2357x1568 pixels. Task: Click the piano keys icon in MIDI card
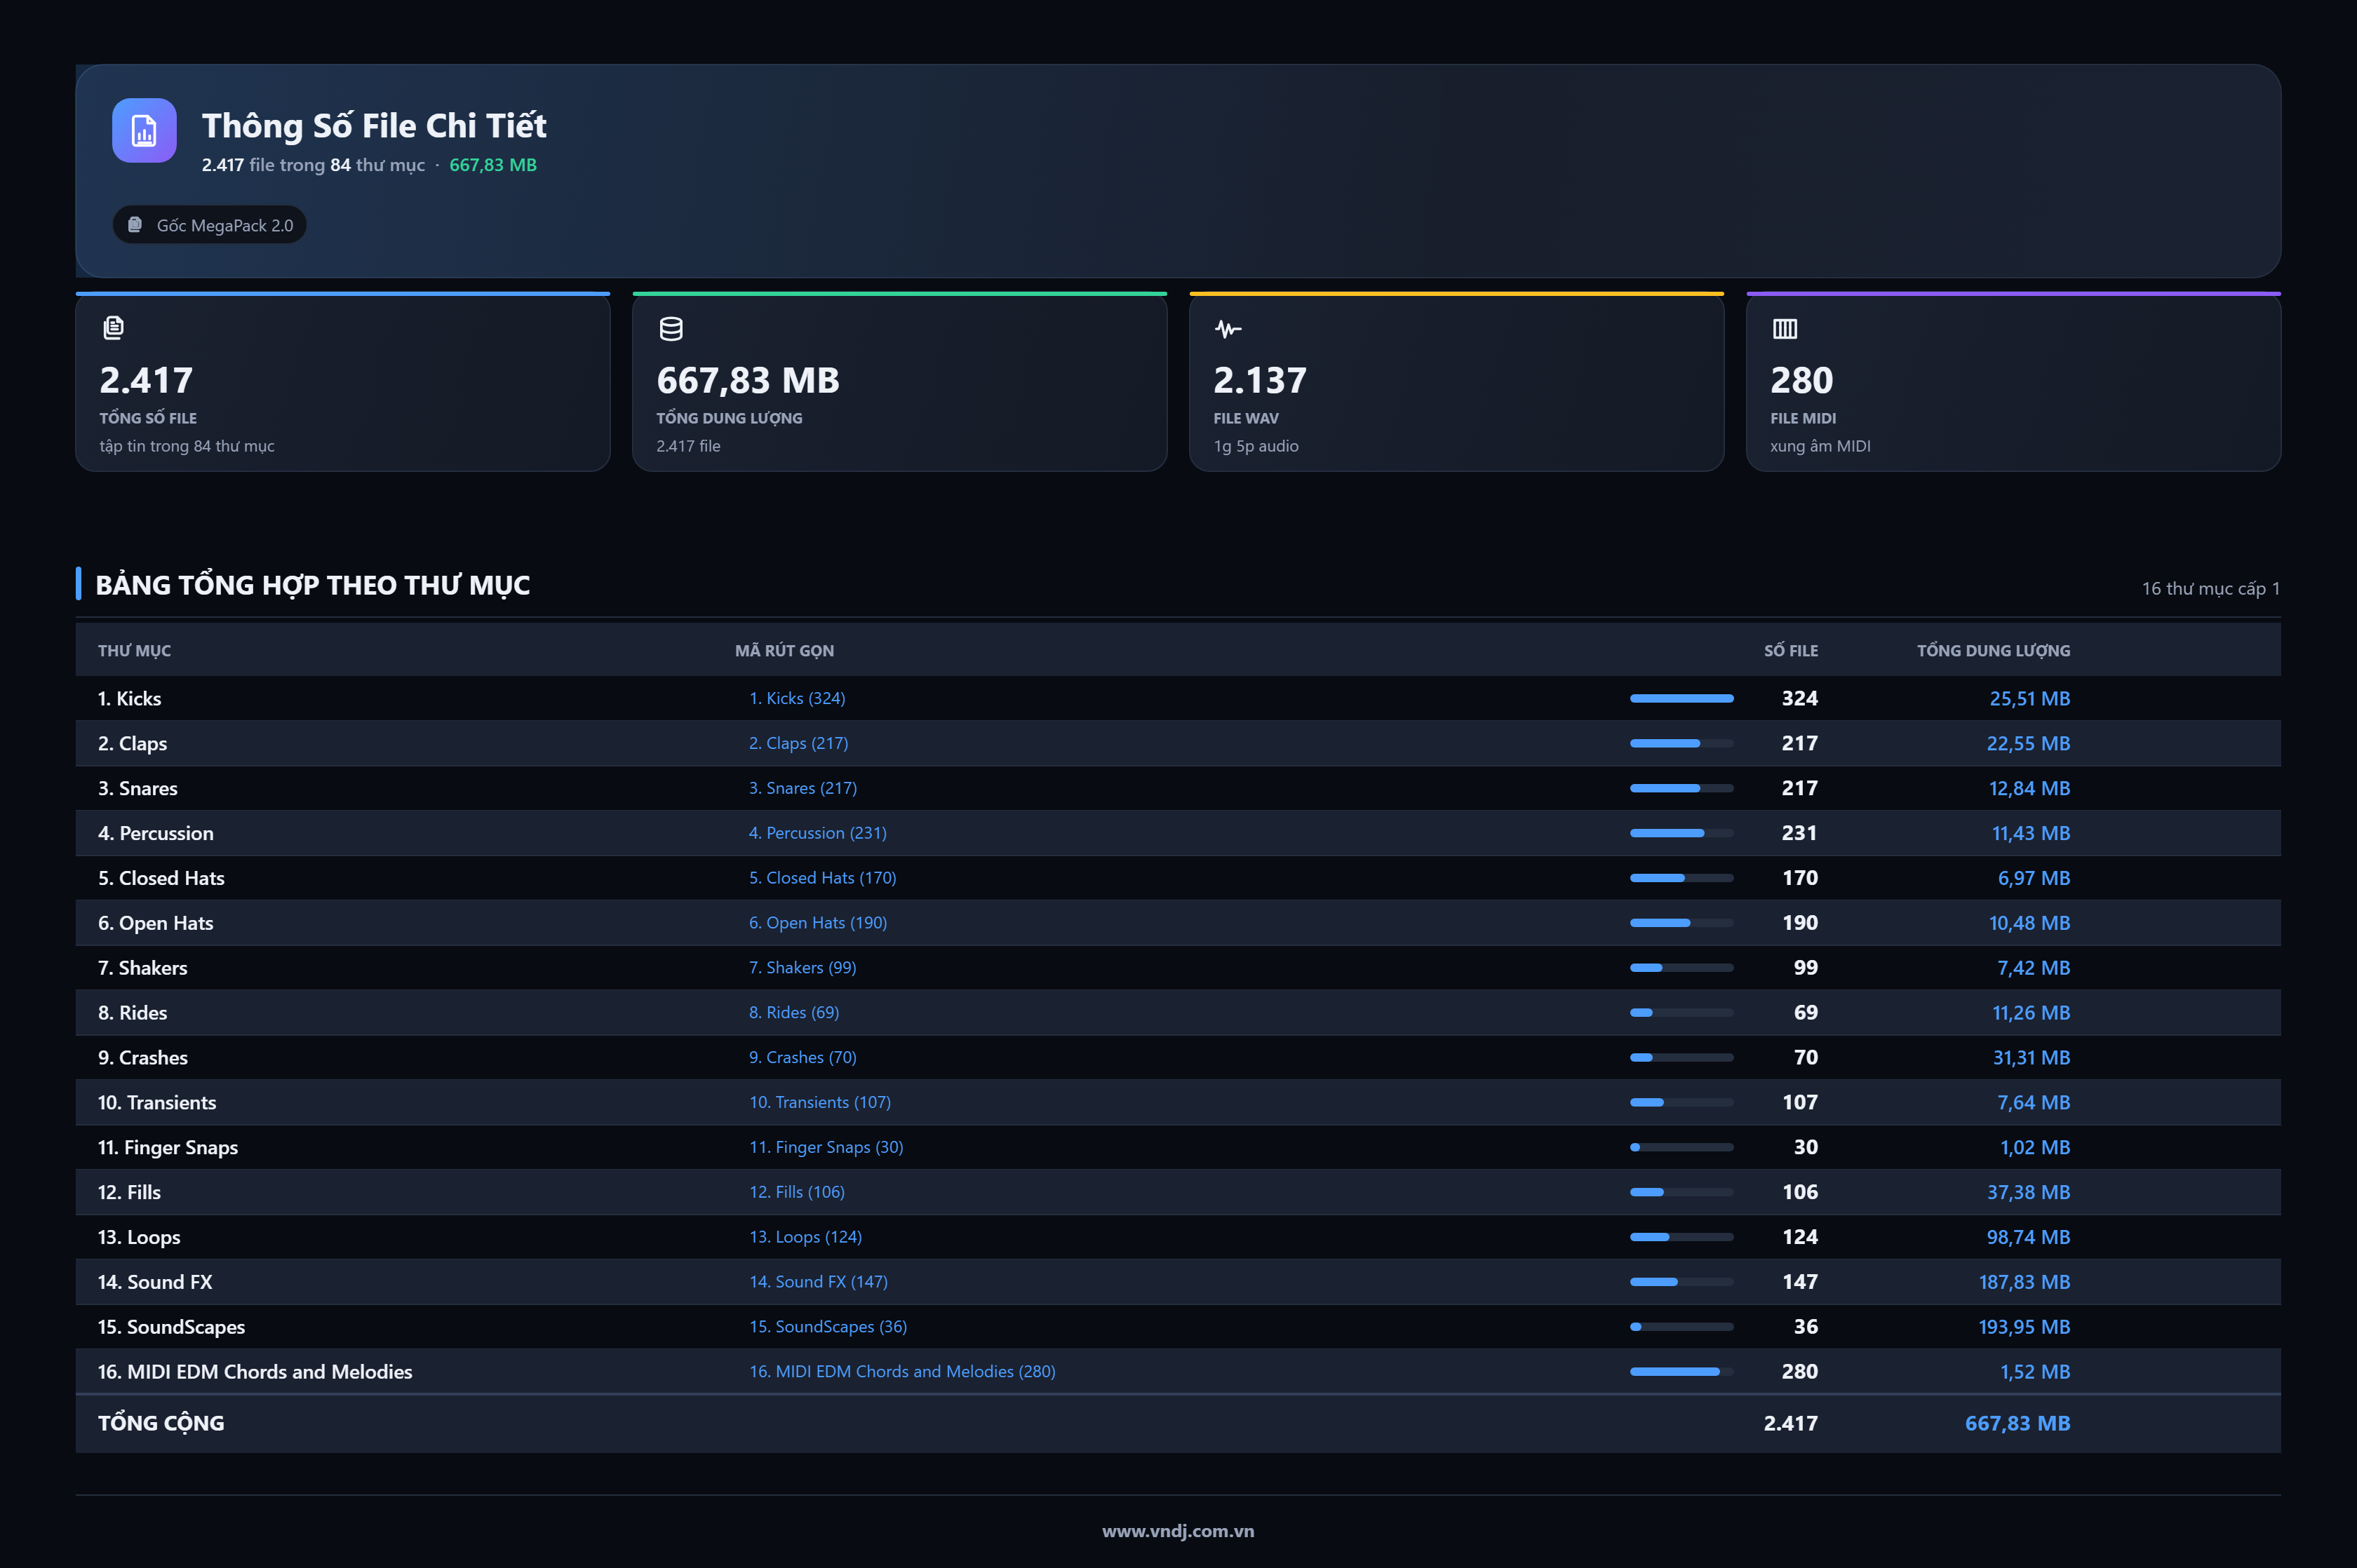pos(1785,328)
